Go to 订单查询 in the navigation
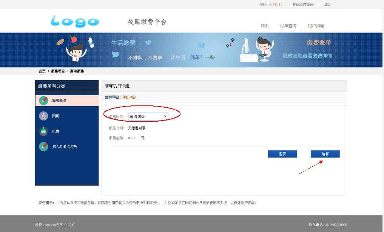Screen dimensions: 384x232 (x=288, y=26)
